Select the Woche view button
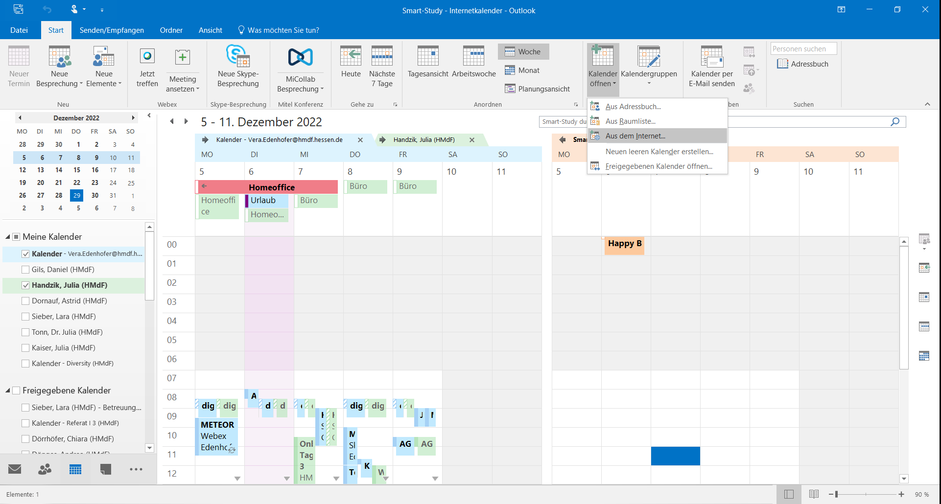The height and width of the screenshot is (504, 941). tap(523, 52)
